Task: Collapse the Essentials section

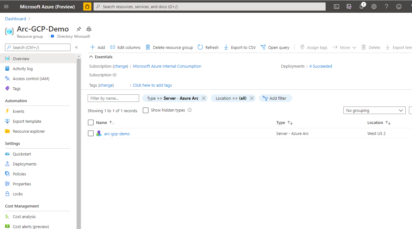Action: pos(101,57)
